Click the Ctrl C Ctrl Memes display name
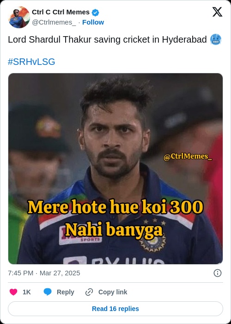Screen dimensions: 231x324 tap(61, 12)
